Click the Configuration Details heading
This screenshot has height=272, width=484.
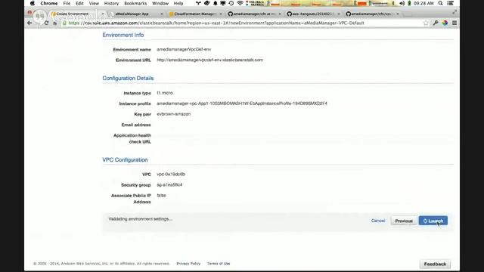click(x=128, y=79)
